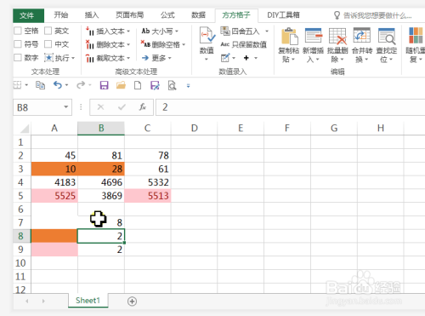The height and width of the screenshot is (316, 425).
Task: Switch to the 数据 ribbon tab
Action: click(x=198, y=15)
